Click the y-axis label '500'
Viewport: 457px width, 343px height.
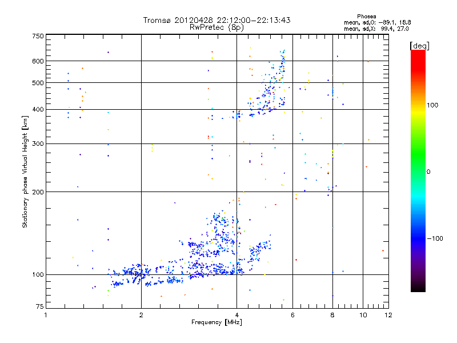click(38, 83)
